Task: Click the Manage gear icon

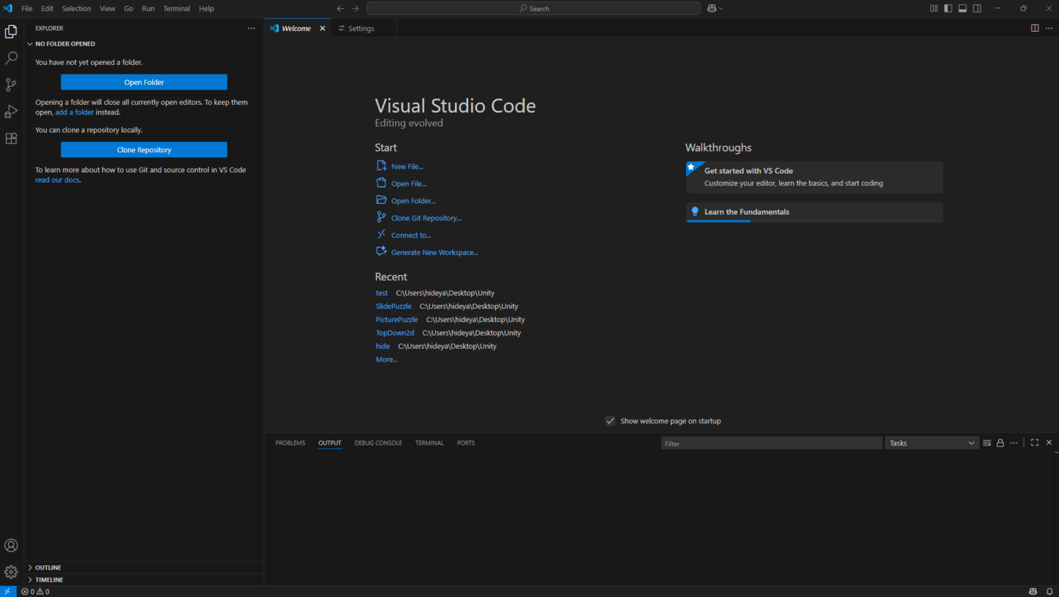Action: coord(11,571)
